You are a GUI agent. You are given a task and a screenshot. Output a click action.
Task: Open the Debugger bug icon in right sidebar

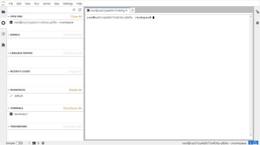pos(257,23)
